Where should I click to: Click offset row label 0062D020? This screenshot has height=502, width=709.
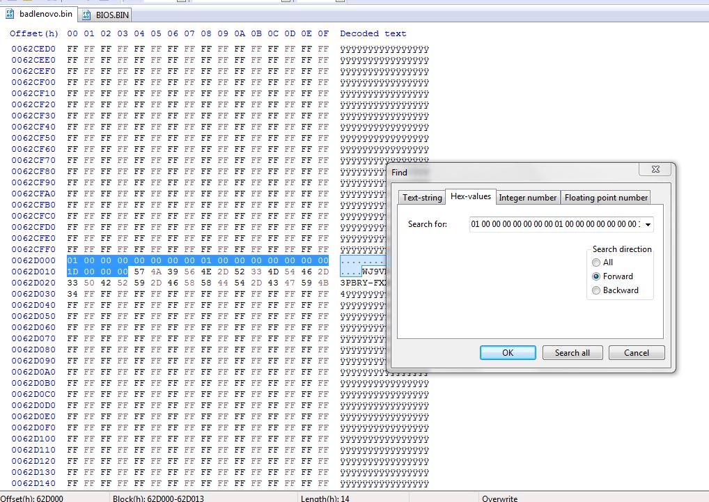33,283
